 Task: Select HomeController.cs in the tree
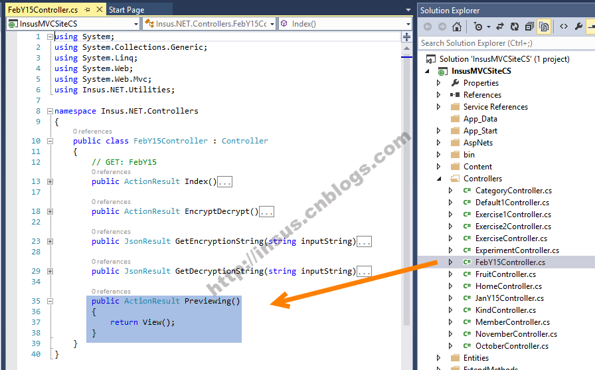[x=508, y=286]
